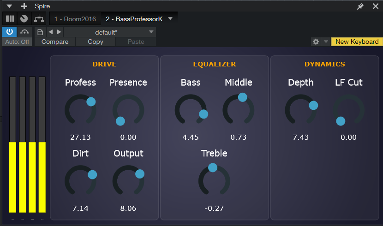The width and height of the screenshot is (383, 226).
Task: Open the channel editor bars icon
Action: pyautogui.click(x=10, y=18)
